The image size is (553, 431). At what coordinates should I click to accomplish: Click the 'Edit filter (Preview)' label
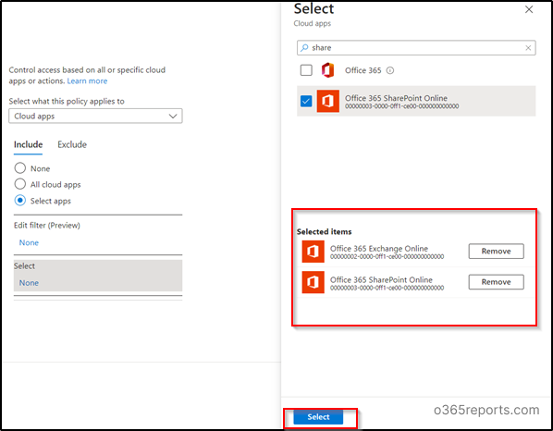click(47, 226)
